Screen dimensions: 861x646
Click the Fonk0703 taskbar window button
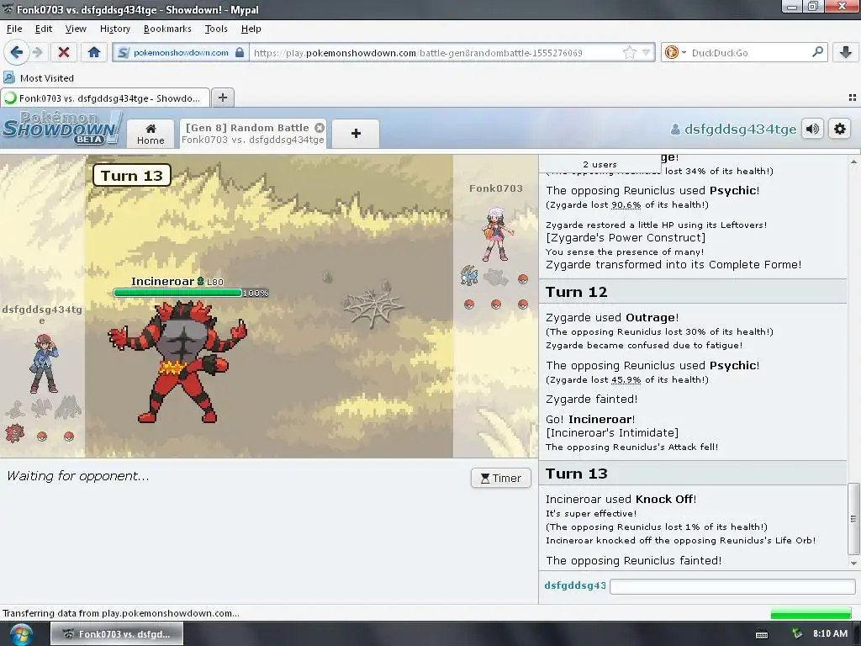tap(116, 634)
